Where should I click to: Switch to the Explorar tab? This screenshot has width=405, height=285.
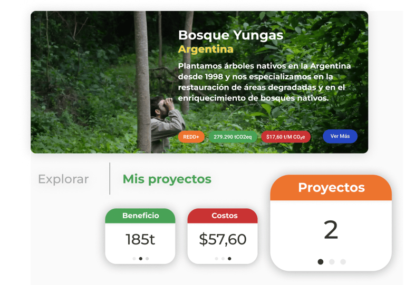click(63, 179)
